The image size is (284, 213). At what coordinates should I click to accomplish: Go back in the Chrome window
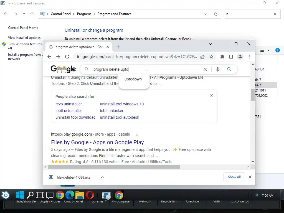49,57
